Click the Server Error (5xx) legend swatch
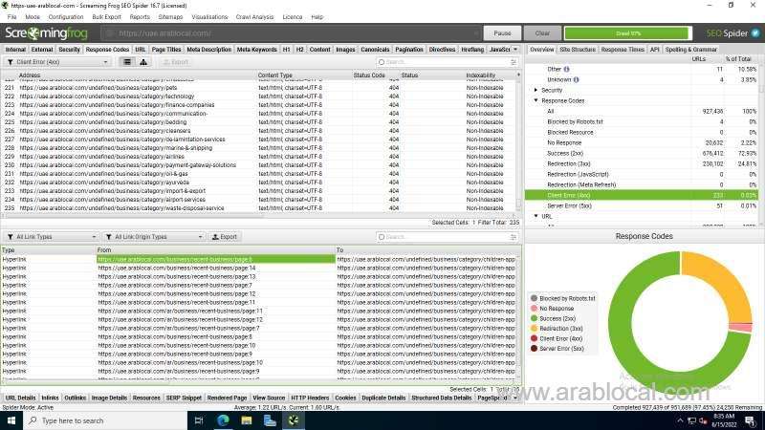Viewport: 765px width, 430px height. (534, 348)
